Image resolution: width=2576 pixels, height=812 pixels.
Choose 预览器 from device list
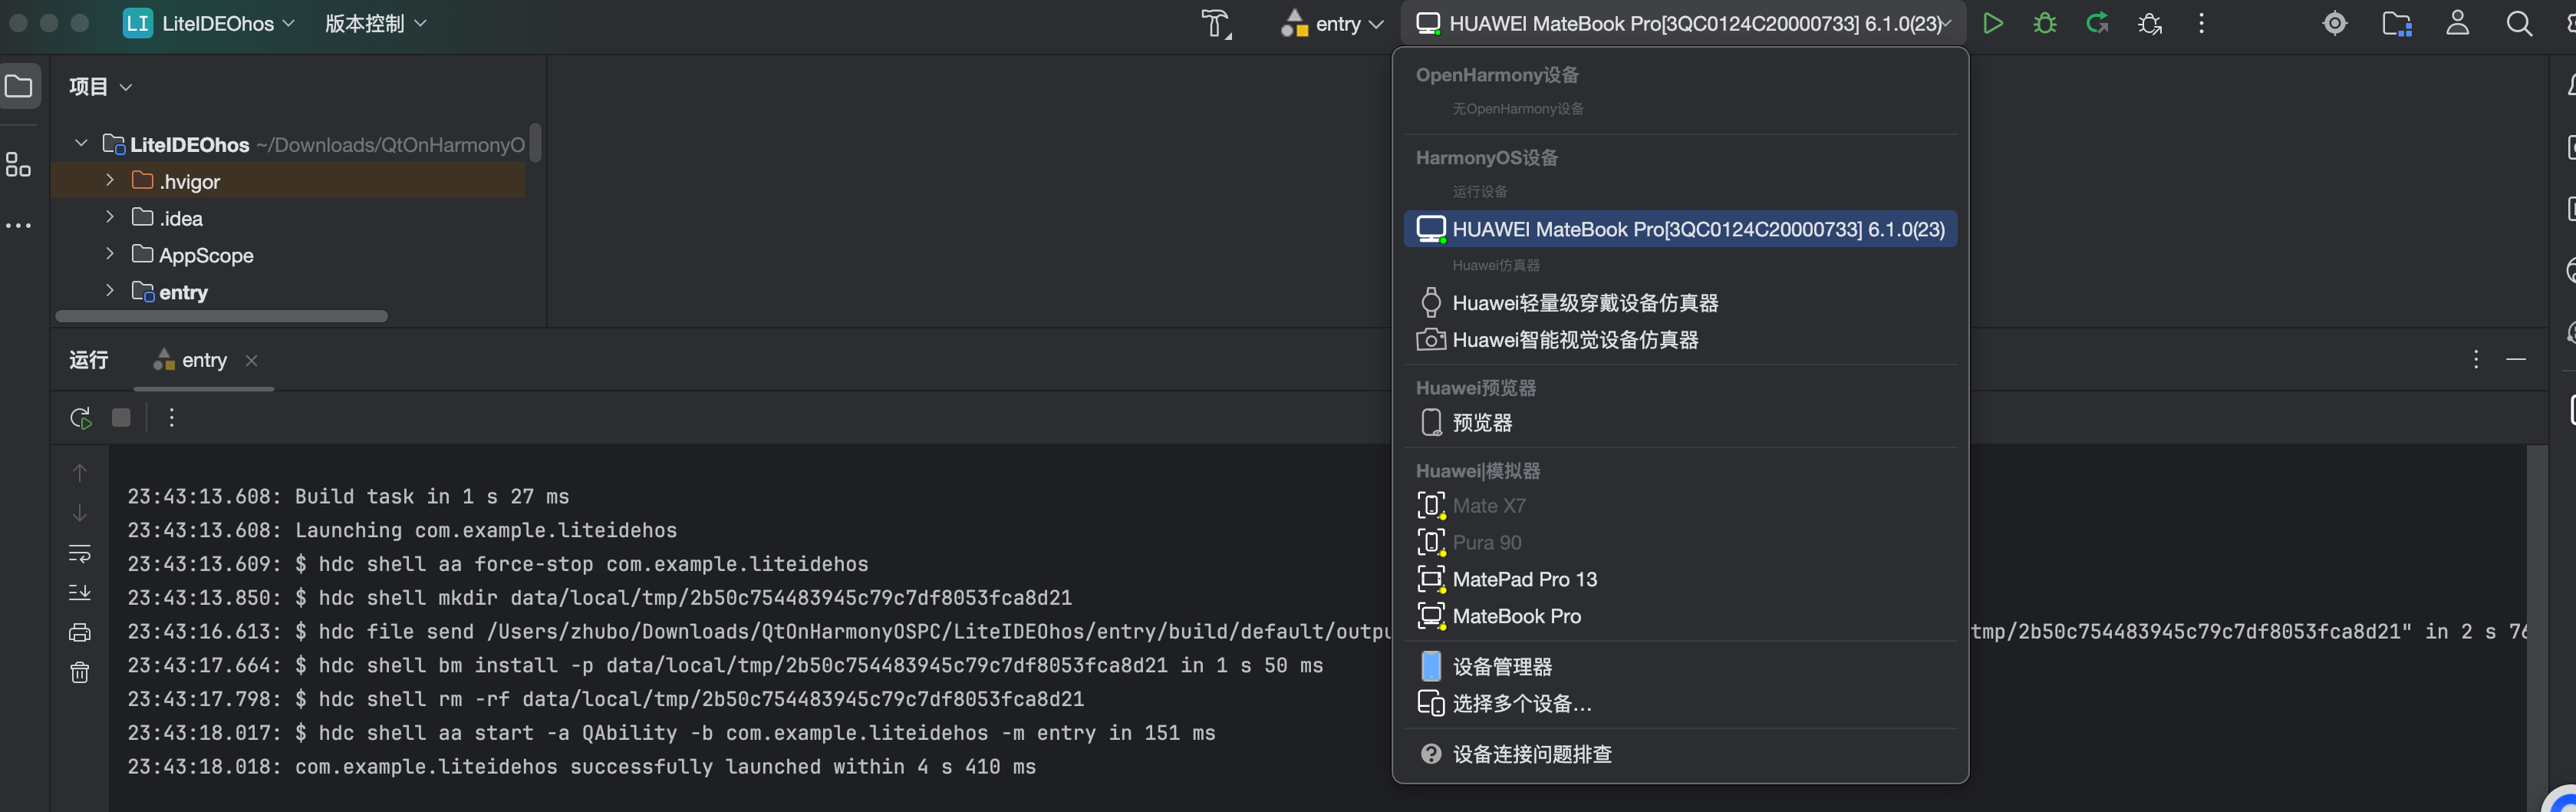[1680, 423]
